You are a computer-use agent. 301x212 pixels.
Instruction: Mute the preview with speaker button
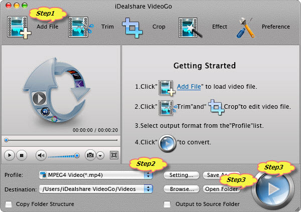click(41, 155)
